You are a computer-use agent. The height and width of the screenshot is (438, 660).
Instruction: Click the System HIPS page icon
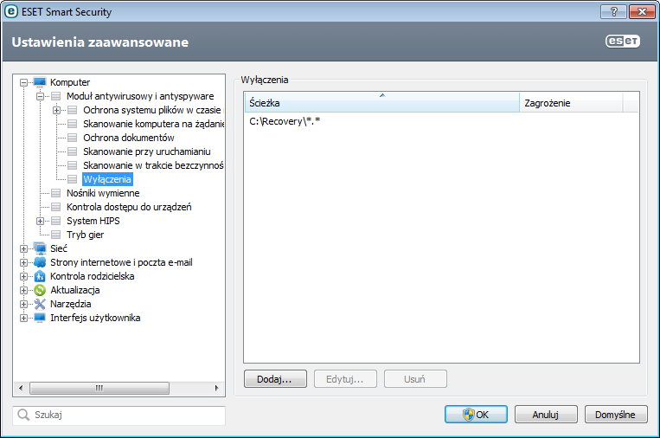[55, 221]
